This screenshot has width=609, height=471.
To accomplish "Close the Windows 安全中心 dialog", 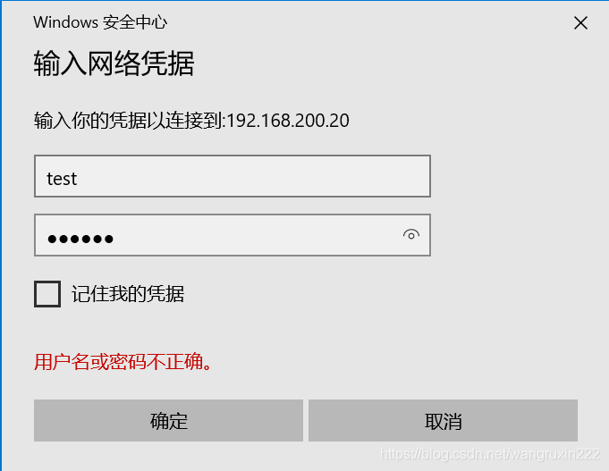I will pos(580,23).
